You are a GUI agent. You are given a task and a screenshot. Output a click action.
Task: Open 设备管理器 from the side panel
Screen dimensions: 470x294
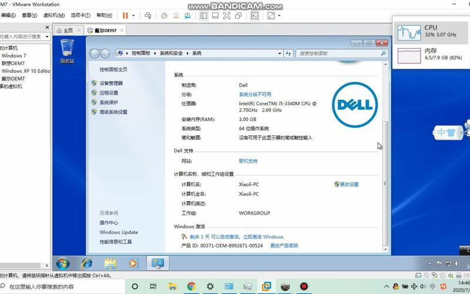(x=111, y=83)
